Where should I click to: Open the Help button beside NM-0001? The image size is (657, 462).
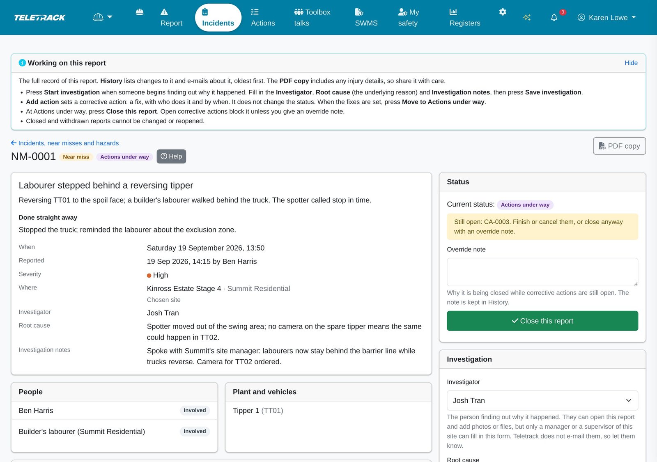click(171, 156)
